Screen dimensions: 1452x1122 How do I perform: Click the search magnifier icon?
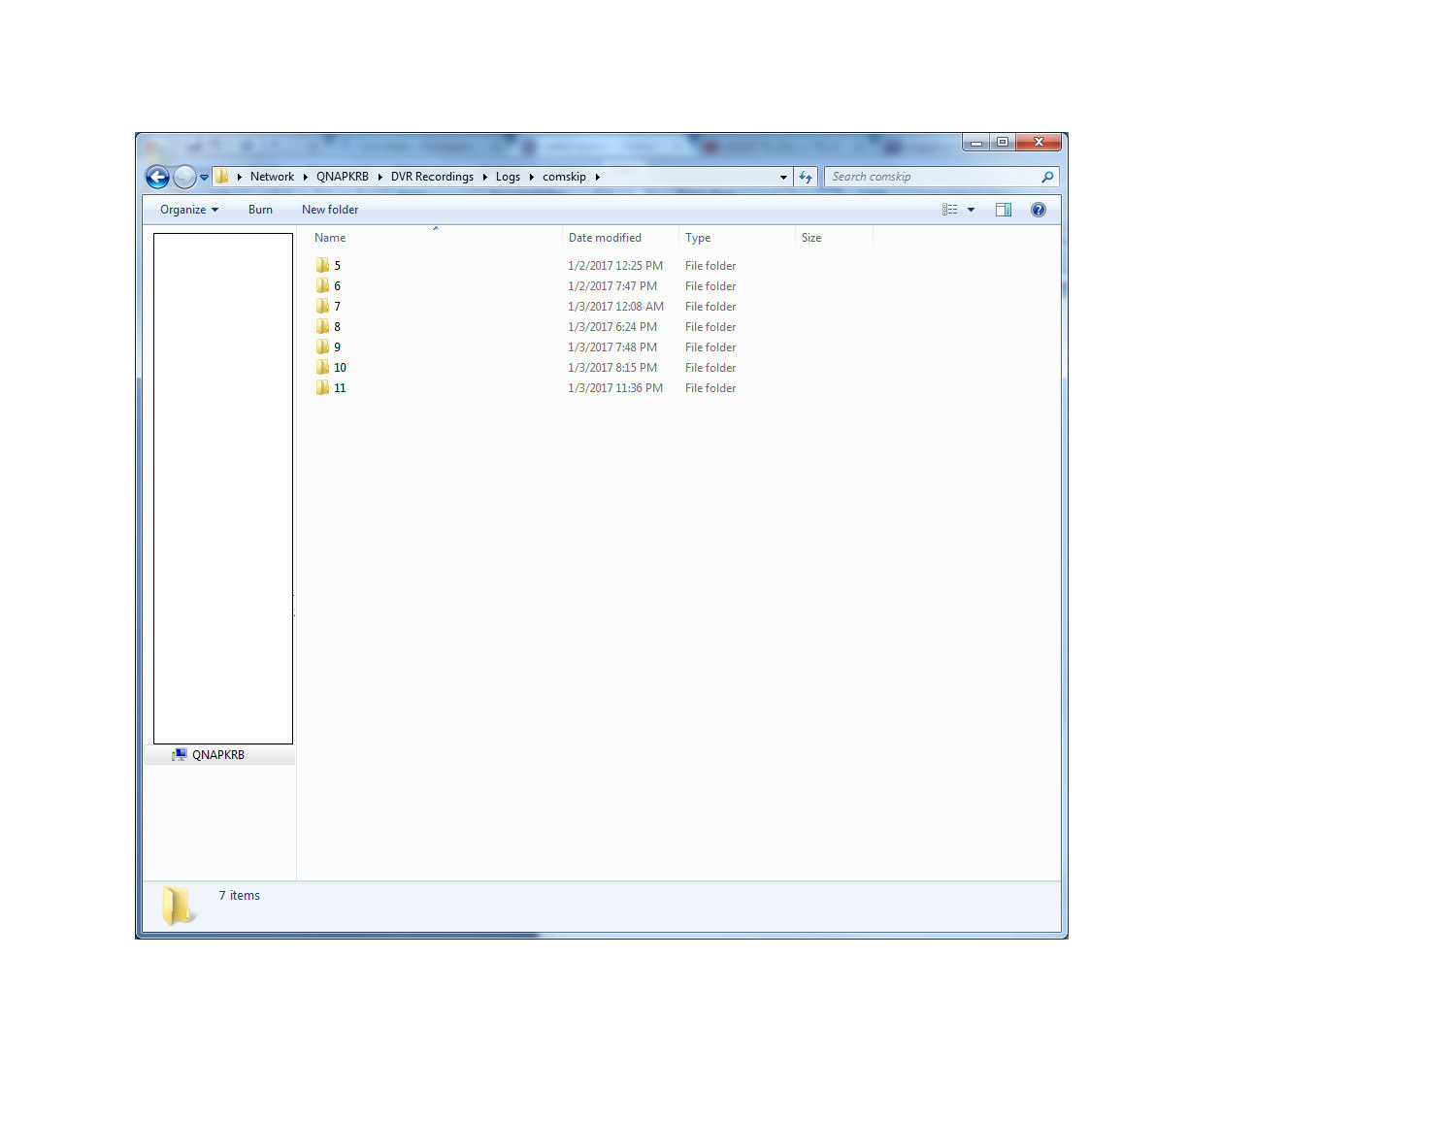[1047, 177]
